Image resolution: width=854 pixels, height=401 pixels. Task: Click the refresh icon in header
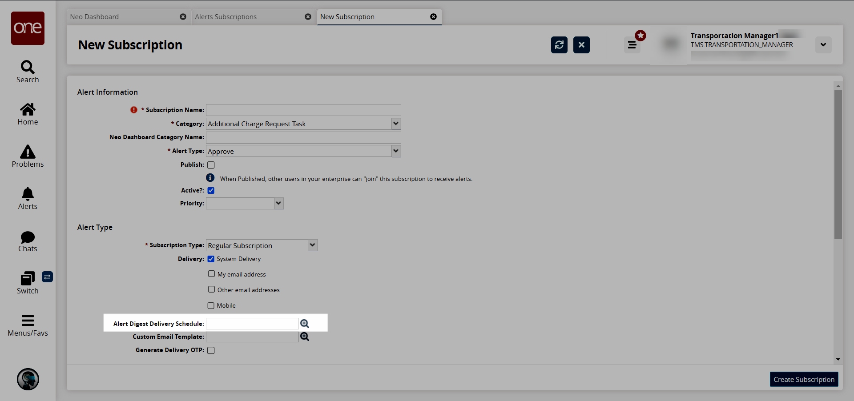(559, 45)
